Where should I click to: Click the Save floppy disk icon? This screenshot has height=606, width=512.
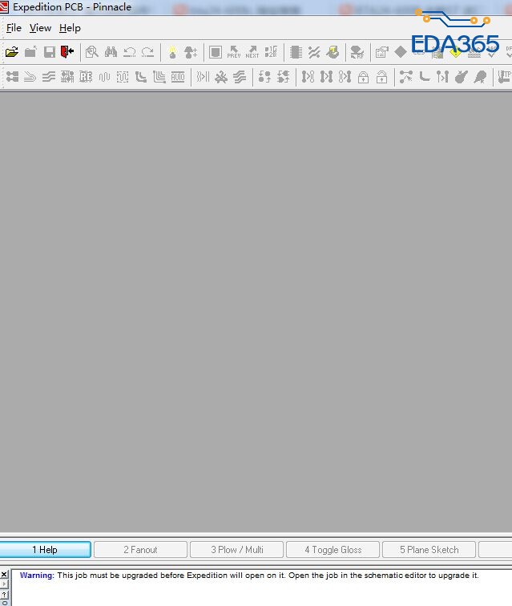click(x=49, y=52)
